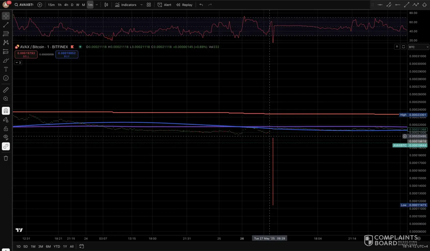The image size is (430, 251).
Task: Expand the timeframe interval dropdown arrow
Action: [x=97, y=5]
